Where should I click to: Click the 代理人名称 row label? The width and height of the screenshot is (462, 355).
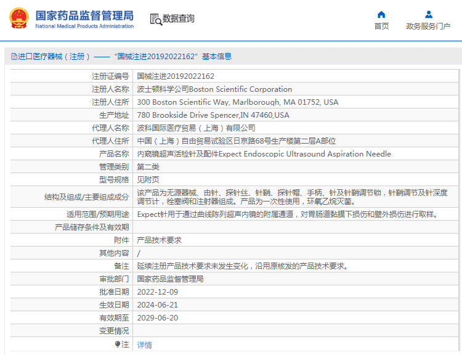point(110,128)
